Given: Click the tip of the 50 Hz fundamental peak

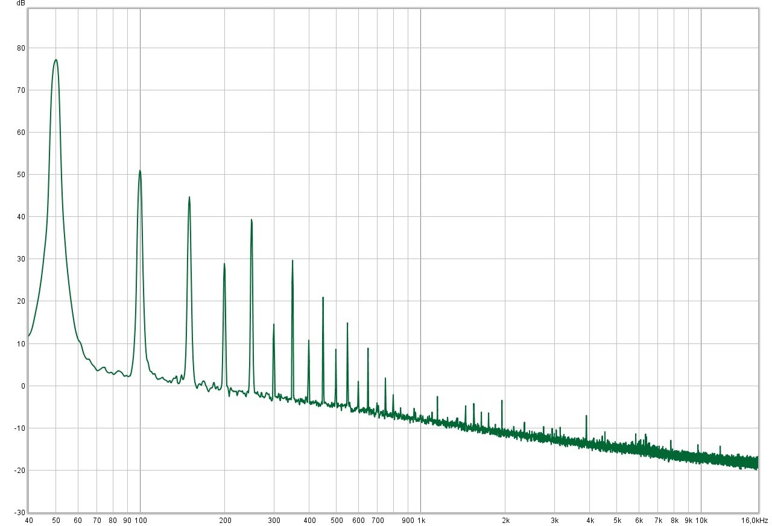Looking at the screenshot, I should 55,60.
